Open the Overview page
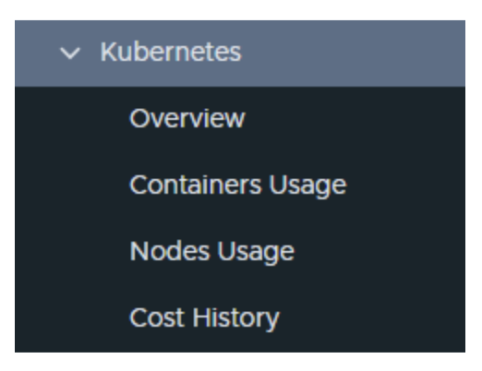 pyautogui.click(x=187, y=118)
